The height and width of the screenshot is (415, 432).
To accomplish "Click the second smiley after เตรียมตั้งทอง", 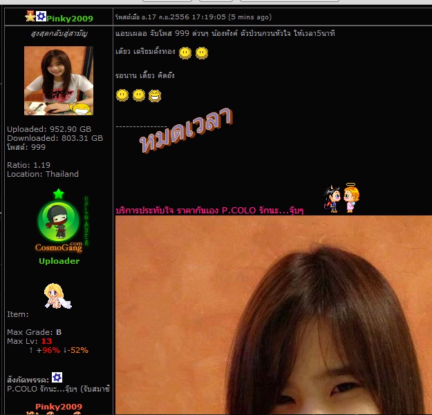I will click(202, 53).
